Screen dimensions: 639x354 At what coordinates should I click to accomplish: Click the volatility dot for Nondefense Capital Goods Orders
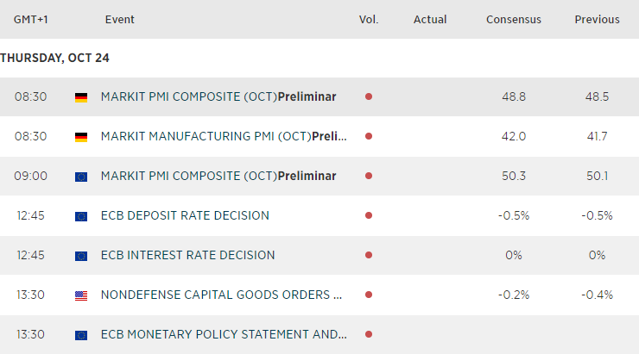click(369, 295)
